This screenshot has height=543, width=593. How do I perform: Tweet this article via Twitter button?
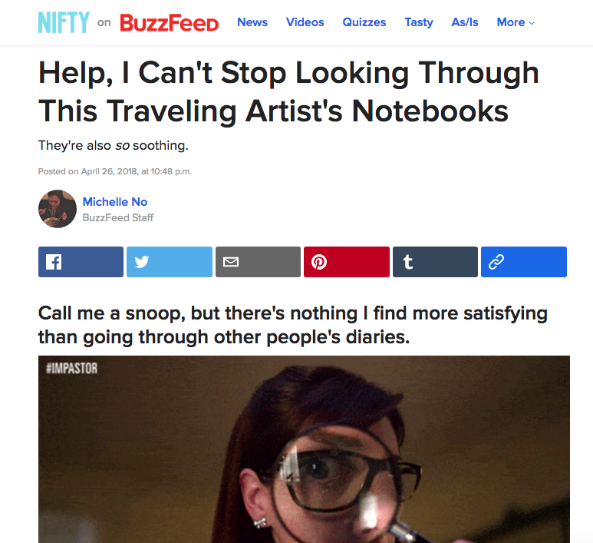pyautogui.click(x=170, y=262)
